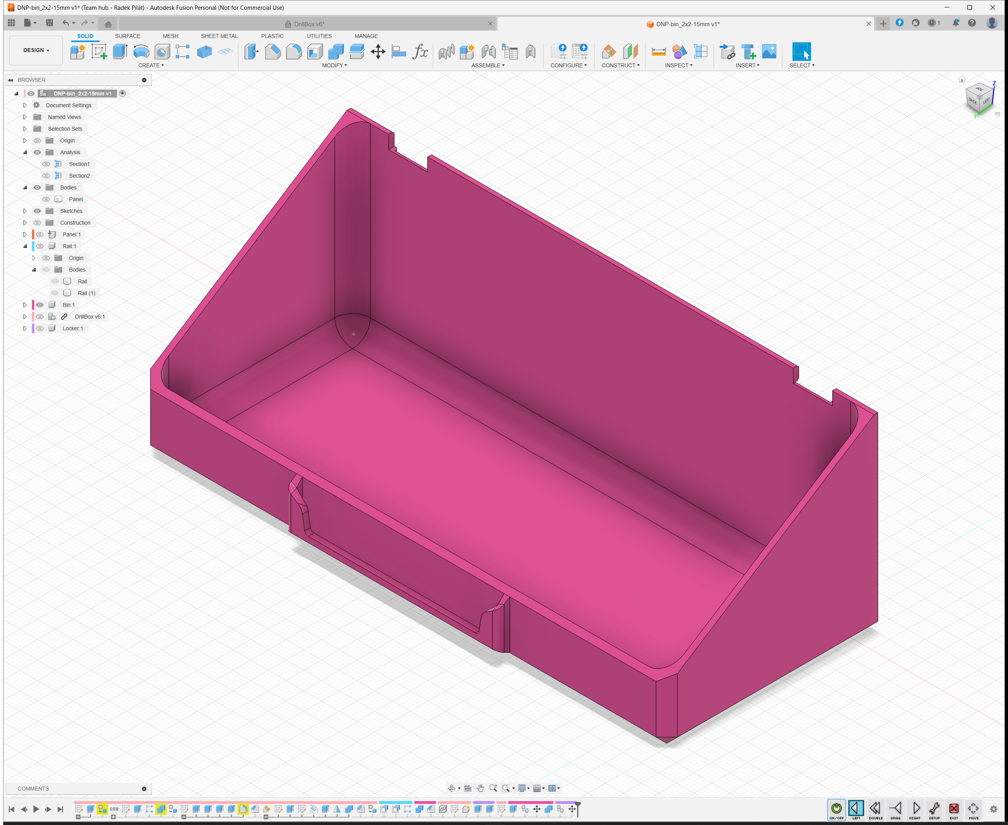This screenshot has width=1008, height=825.
Task: Expand Document Settings tree node
Action: coord(25,106)
